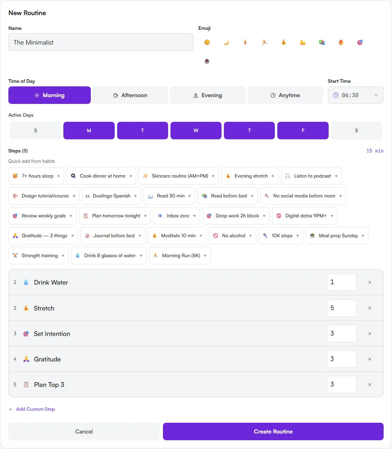
Task: Click the water drop icon beside Drink Water
Action: tap(26, 282)
